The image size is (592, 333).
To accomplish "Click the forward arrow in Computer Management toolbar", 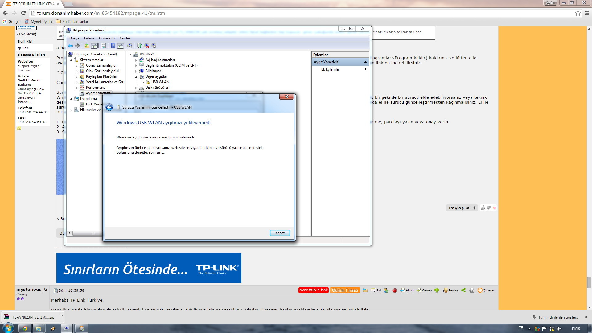I will pyautogui.click(x=77, y=46).
